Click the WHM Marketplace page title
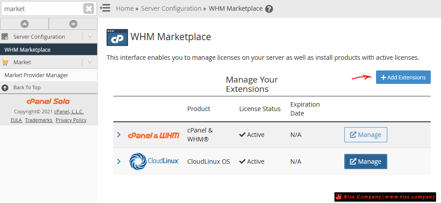Screen dimensions: 441x203 [171, 37]
